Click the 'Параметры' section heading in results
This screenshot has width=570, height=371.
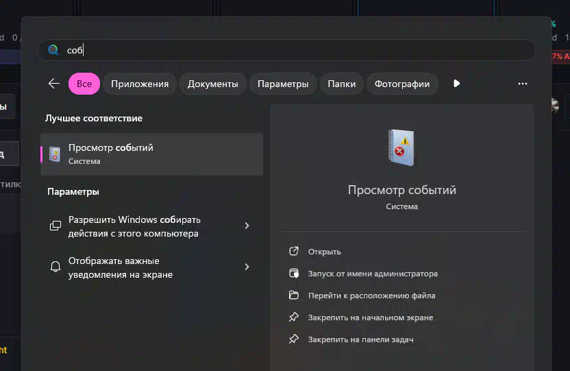pyautogui.click(x=73, y=192)
